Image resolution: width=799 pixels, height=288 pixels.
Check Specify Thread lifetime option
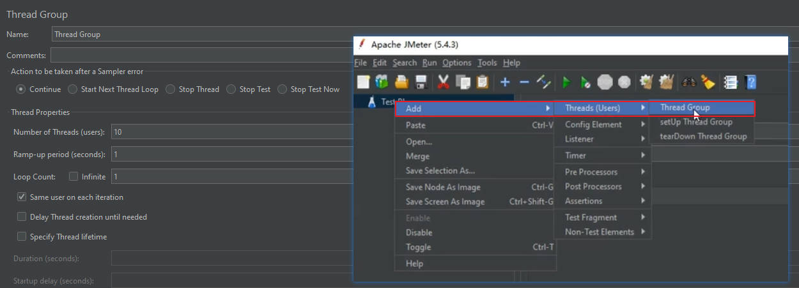pos(22,237)
